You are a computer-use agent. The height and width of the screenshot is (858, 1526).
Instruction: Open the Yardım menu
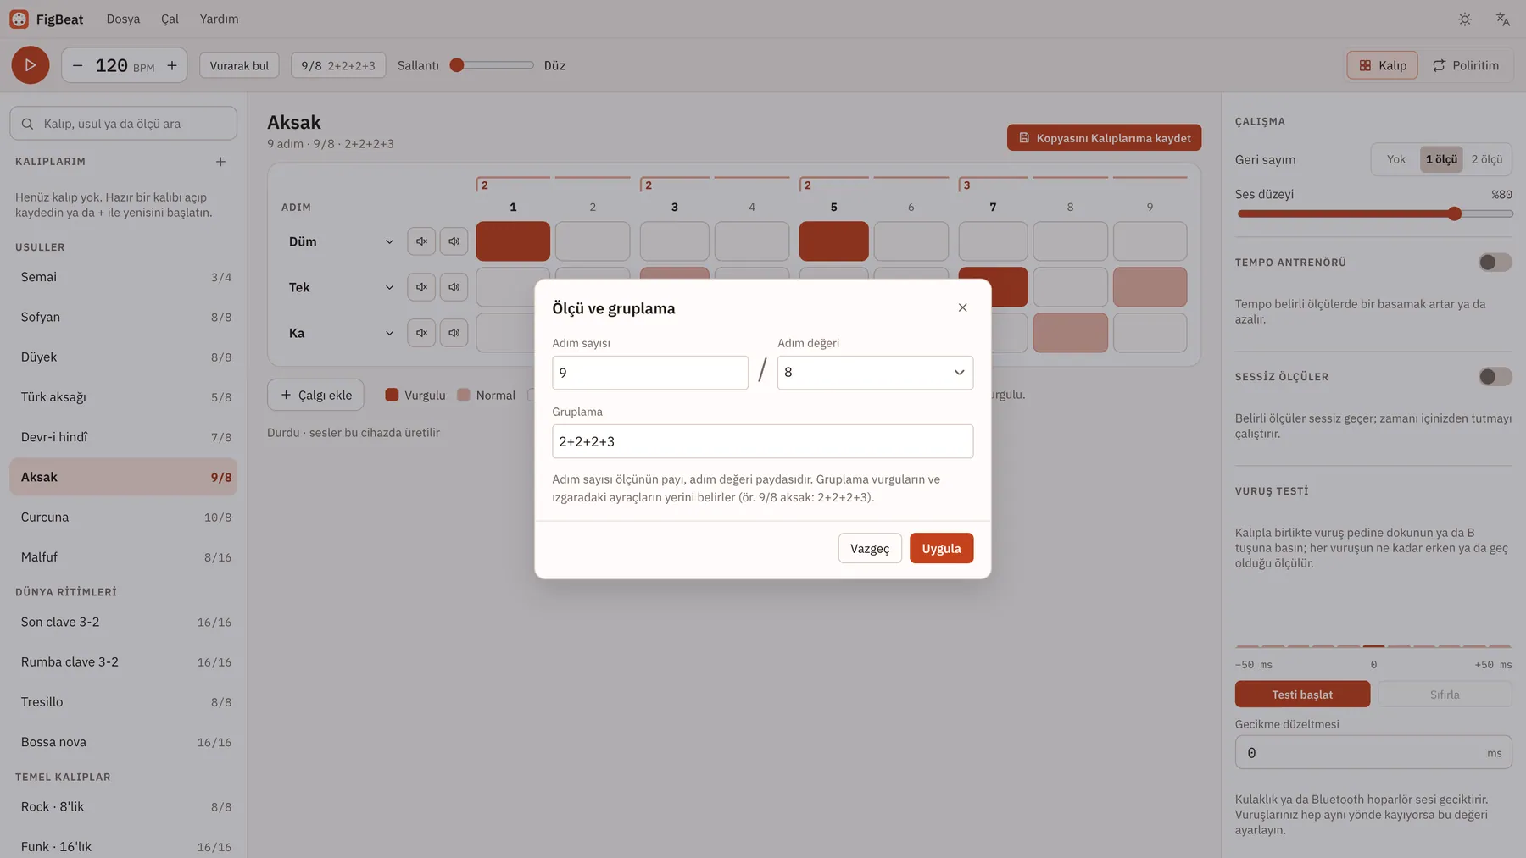click(219, 19)
